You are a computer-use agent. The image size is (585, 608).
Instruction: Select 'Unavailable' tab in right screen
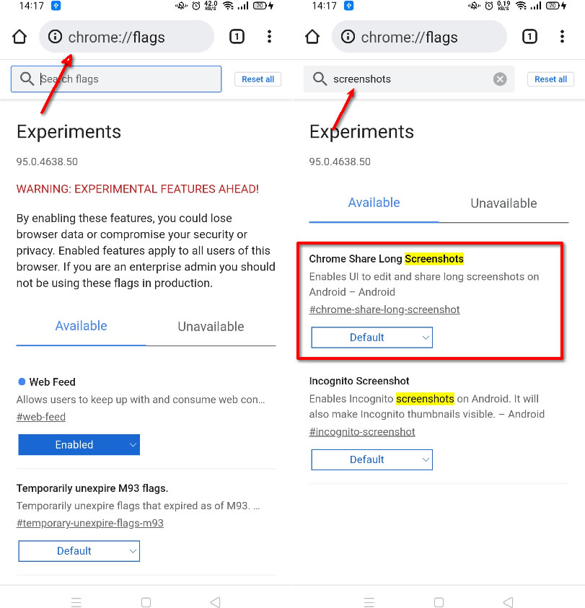504,203
